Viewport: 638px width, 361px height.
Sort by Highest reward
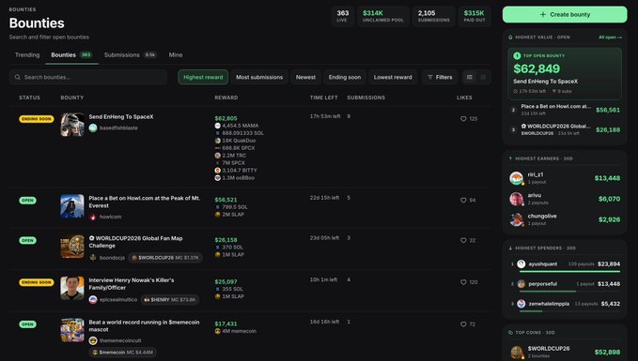coord(203,77)
